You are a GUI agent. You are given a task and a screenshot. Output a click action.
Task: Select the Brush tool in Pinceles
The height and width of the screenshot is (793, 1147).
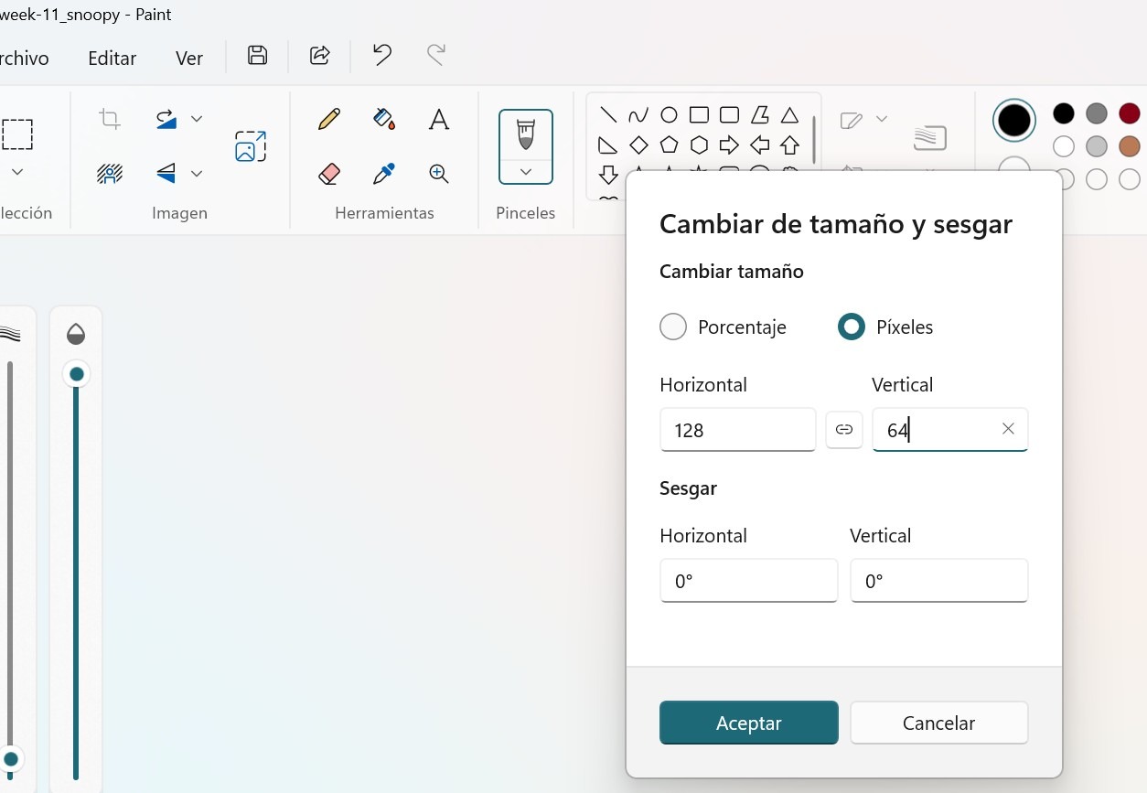526,134
